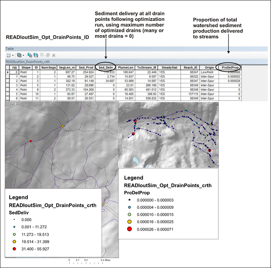The image size is (271, 268).
Task: Select the row with FID 3
Action: (x=7, y=85)
